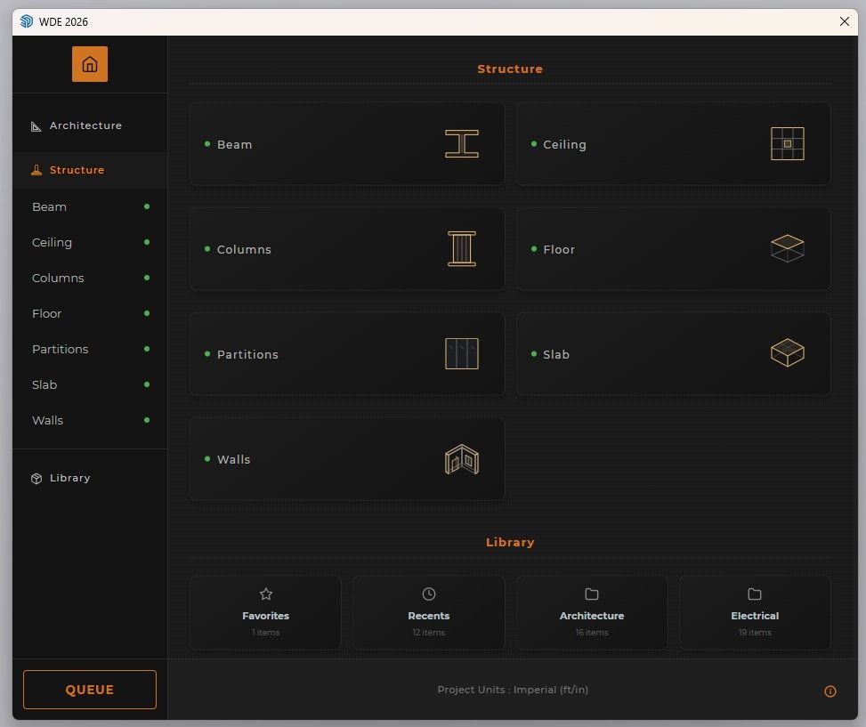Click the Architecture folder icon in Library
Image resolution: width=866 pixels, height=727 pixels.
click(592, 594)
